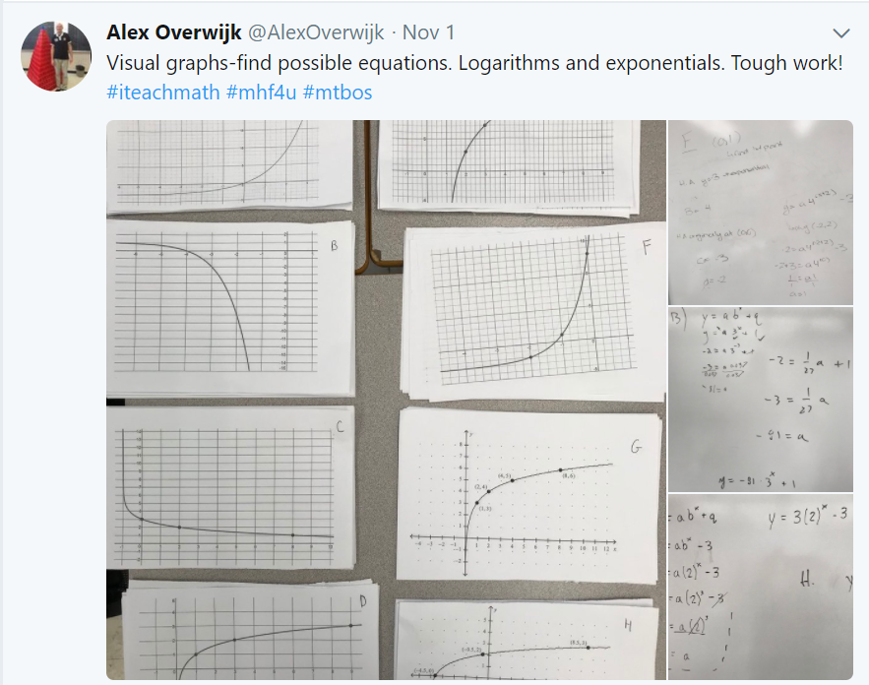Open the whiteboard photo showing y = ab^x work
Image resolution: width=869 pixels, height=685 pixels.
coord(760,399)
